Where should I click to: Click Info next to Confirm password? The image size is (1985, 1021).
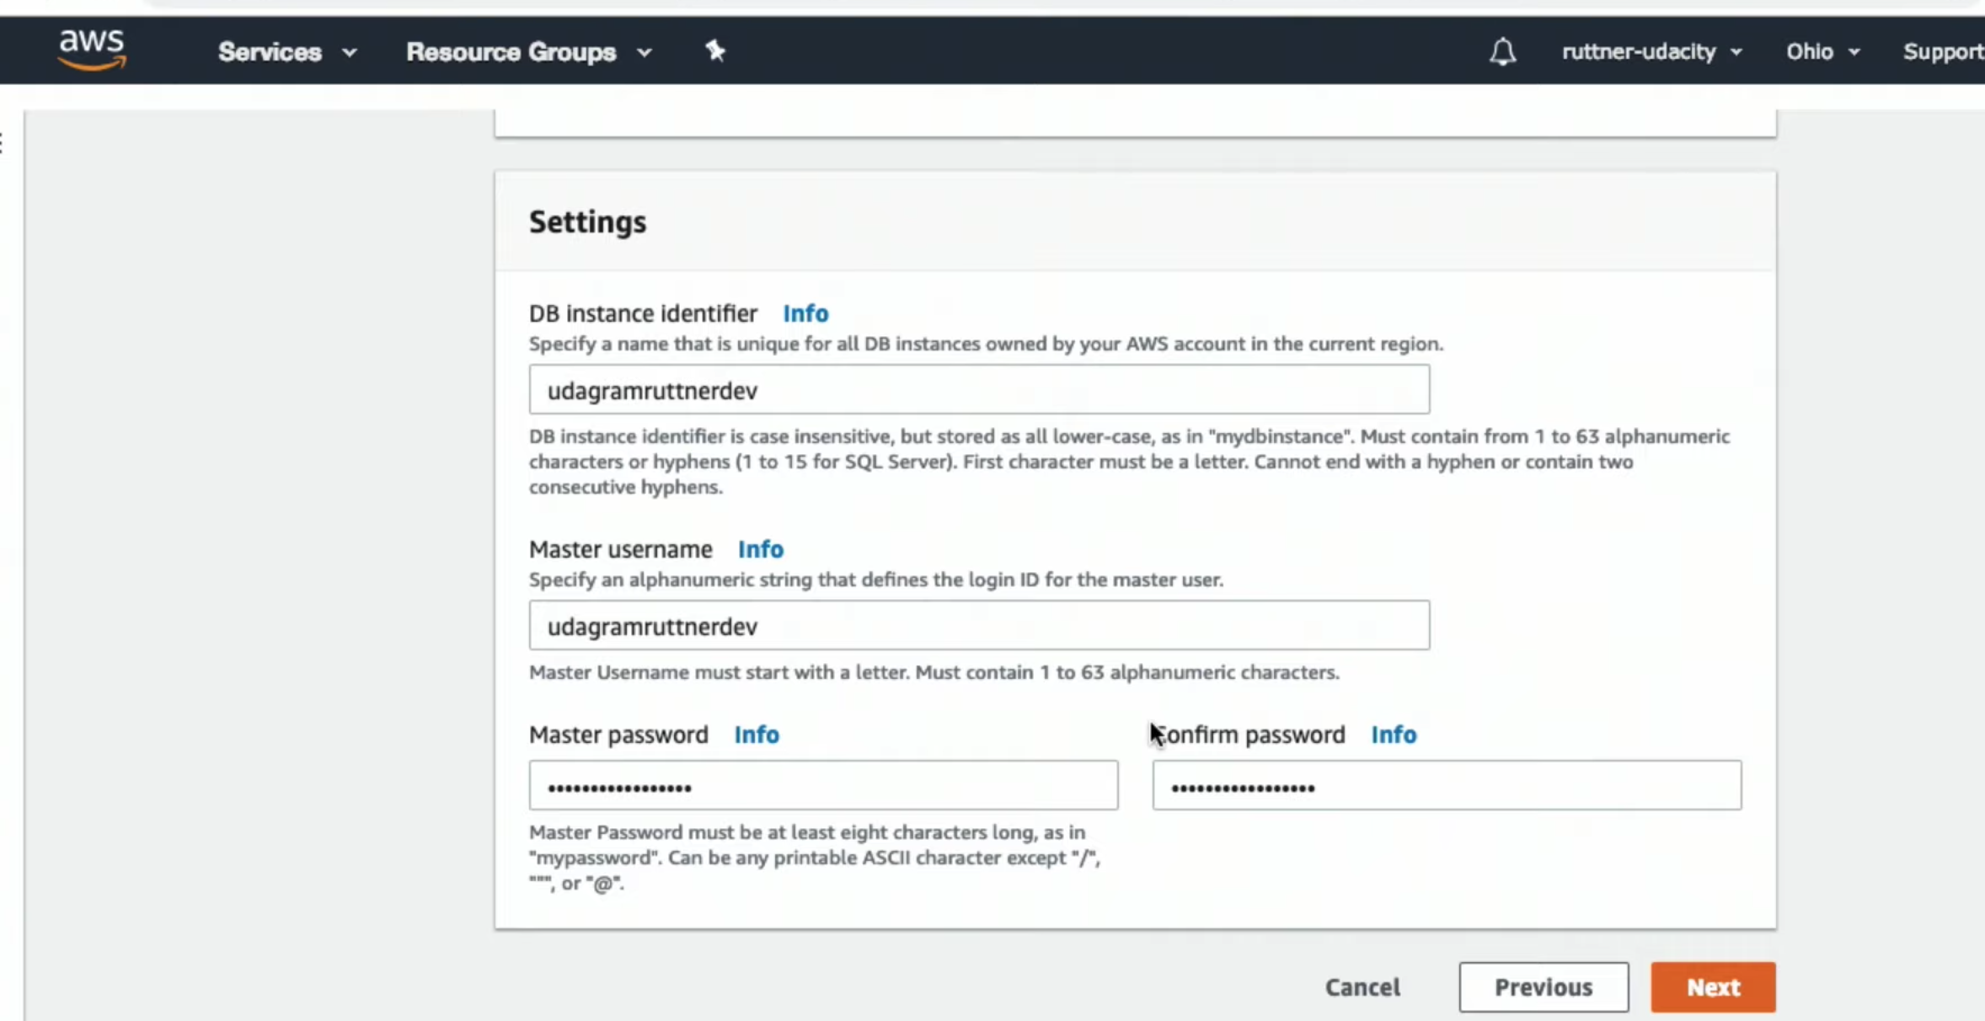[1393, 735]
